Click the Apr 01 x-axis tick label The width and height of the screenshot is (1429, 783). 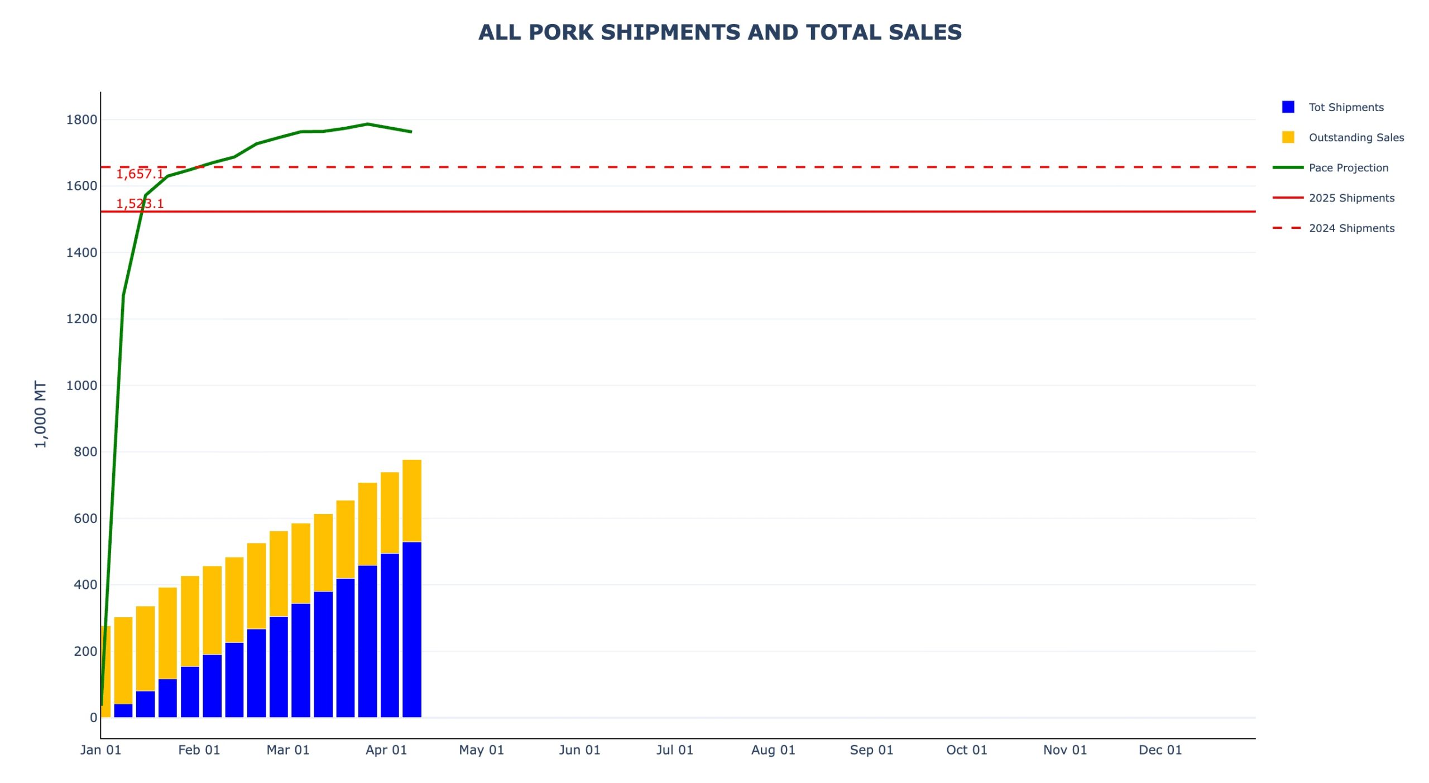click(386, 750)
